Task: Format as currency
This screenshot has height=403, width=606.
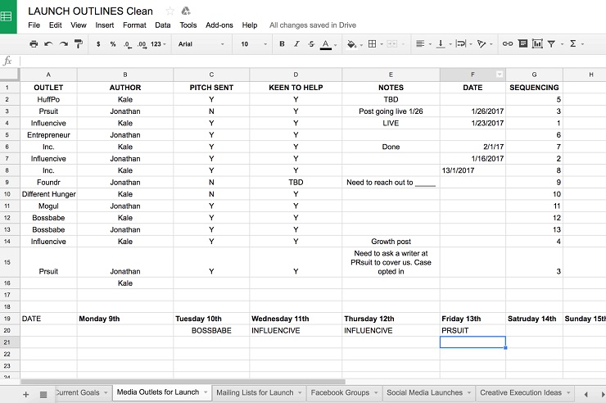Action: coord(98,44)
